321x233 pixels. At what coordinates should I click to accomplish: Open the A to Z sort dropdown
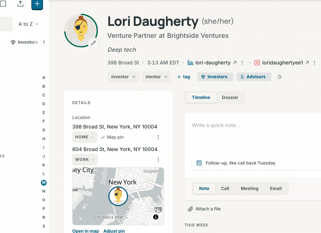28,24
